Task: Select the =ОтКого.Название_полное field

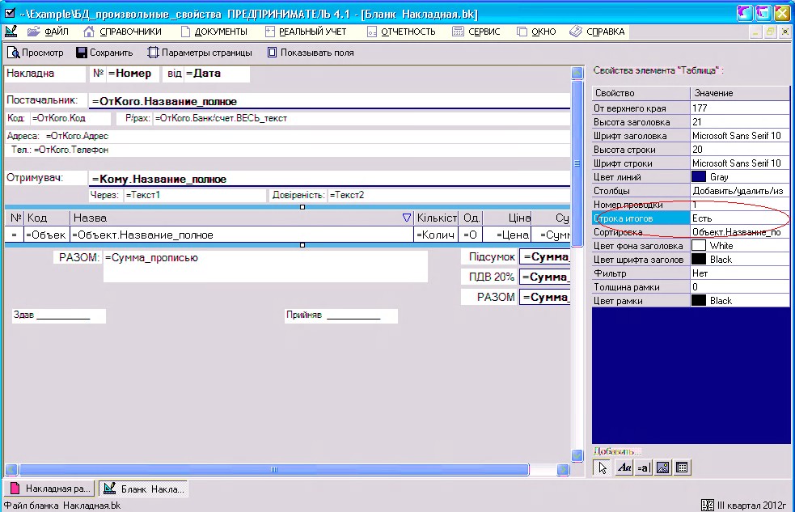Action: click(329, 101)
